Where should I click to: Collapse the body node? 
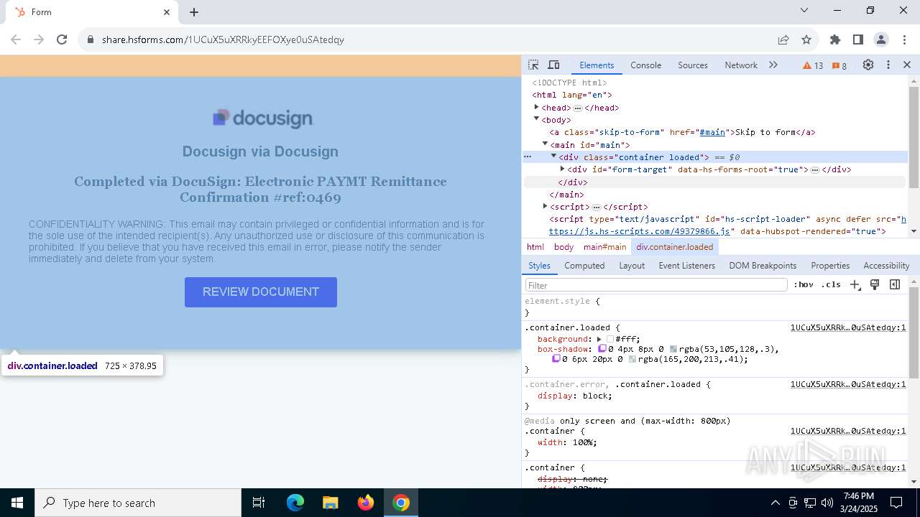(x=536, y=119)
